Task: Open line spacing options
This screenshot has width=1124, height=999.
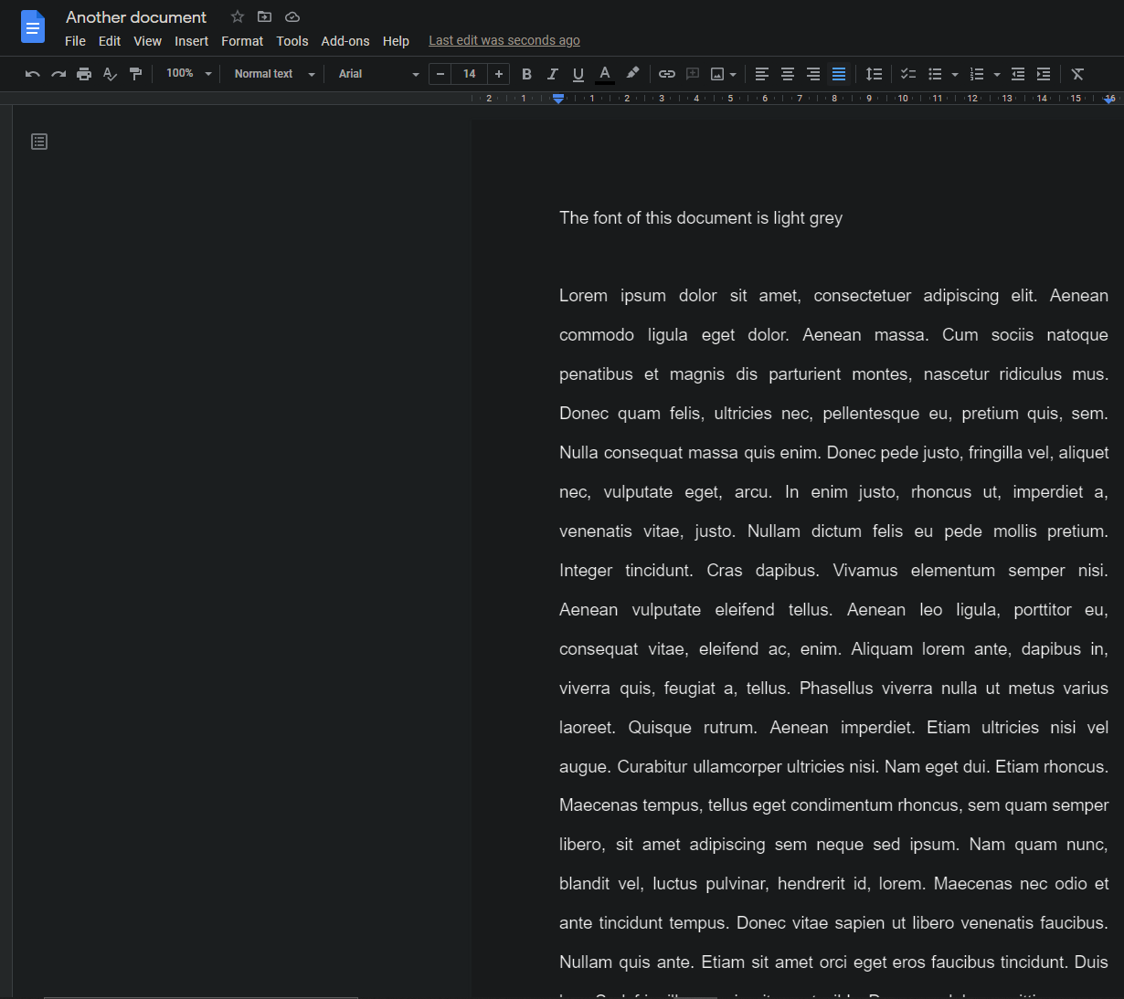Action: click(874, 74)
